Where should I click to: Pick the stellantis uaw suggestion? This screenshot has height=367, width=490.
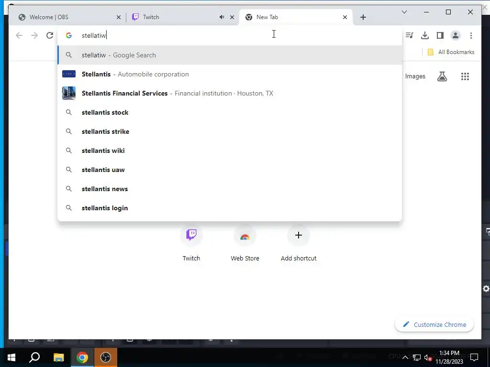click(x=230, y=170)
